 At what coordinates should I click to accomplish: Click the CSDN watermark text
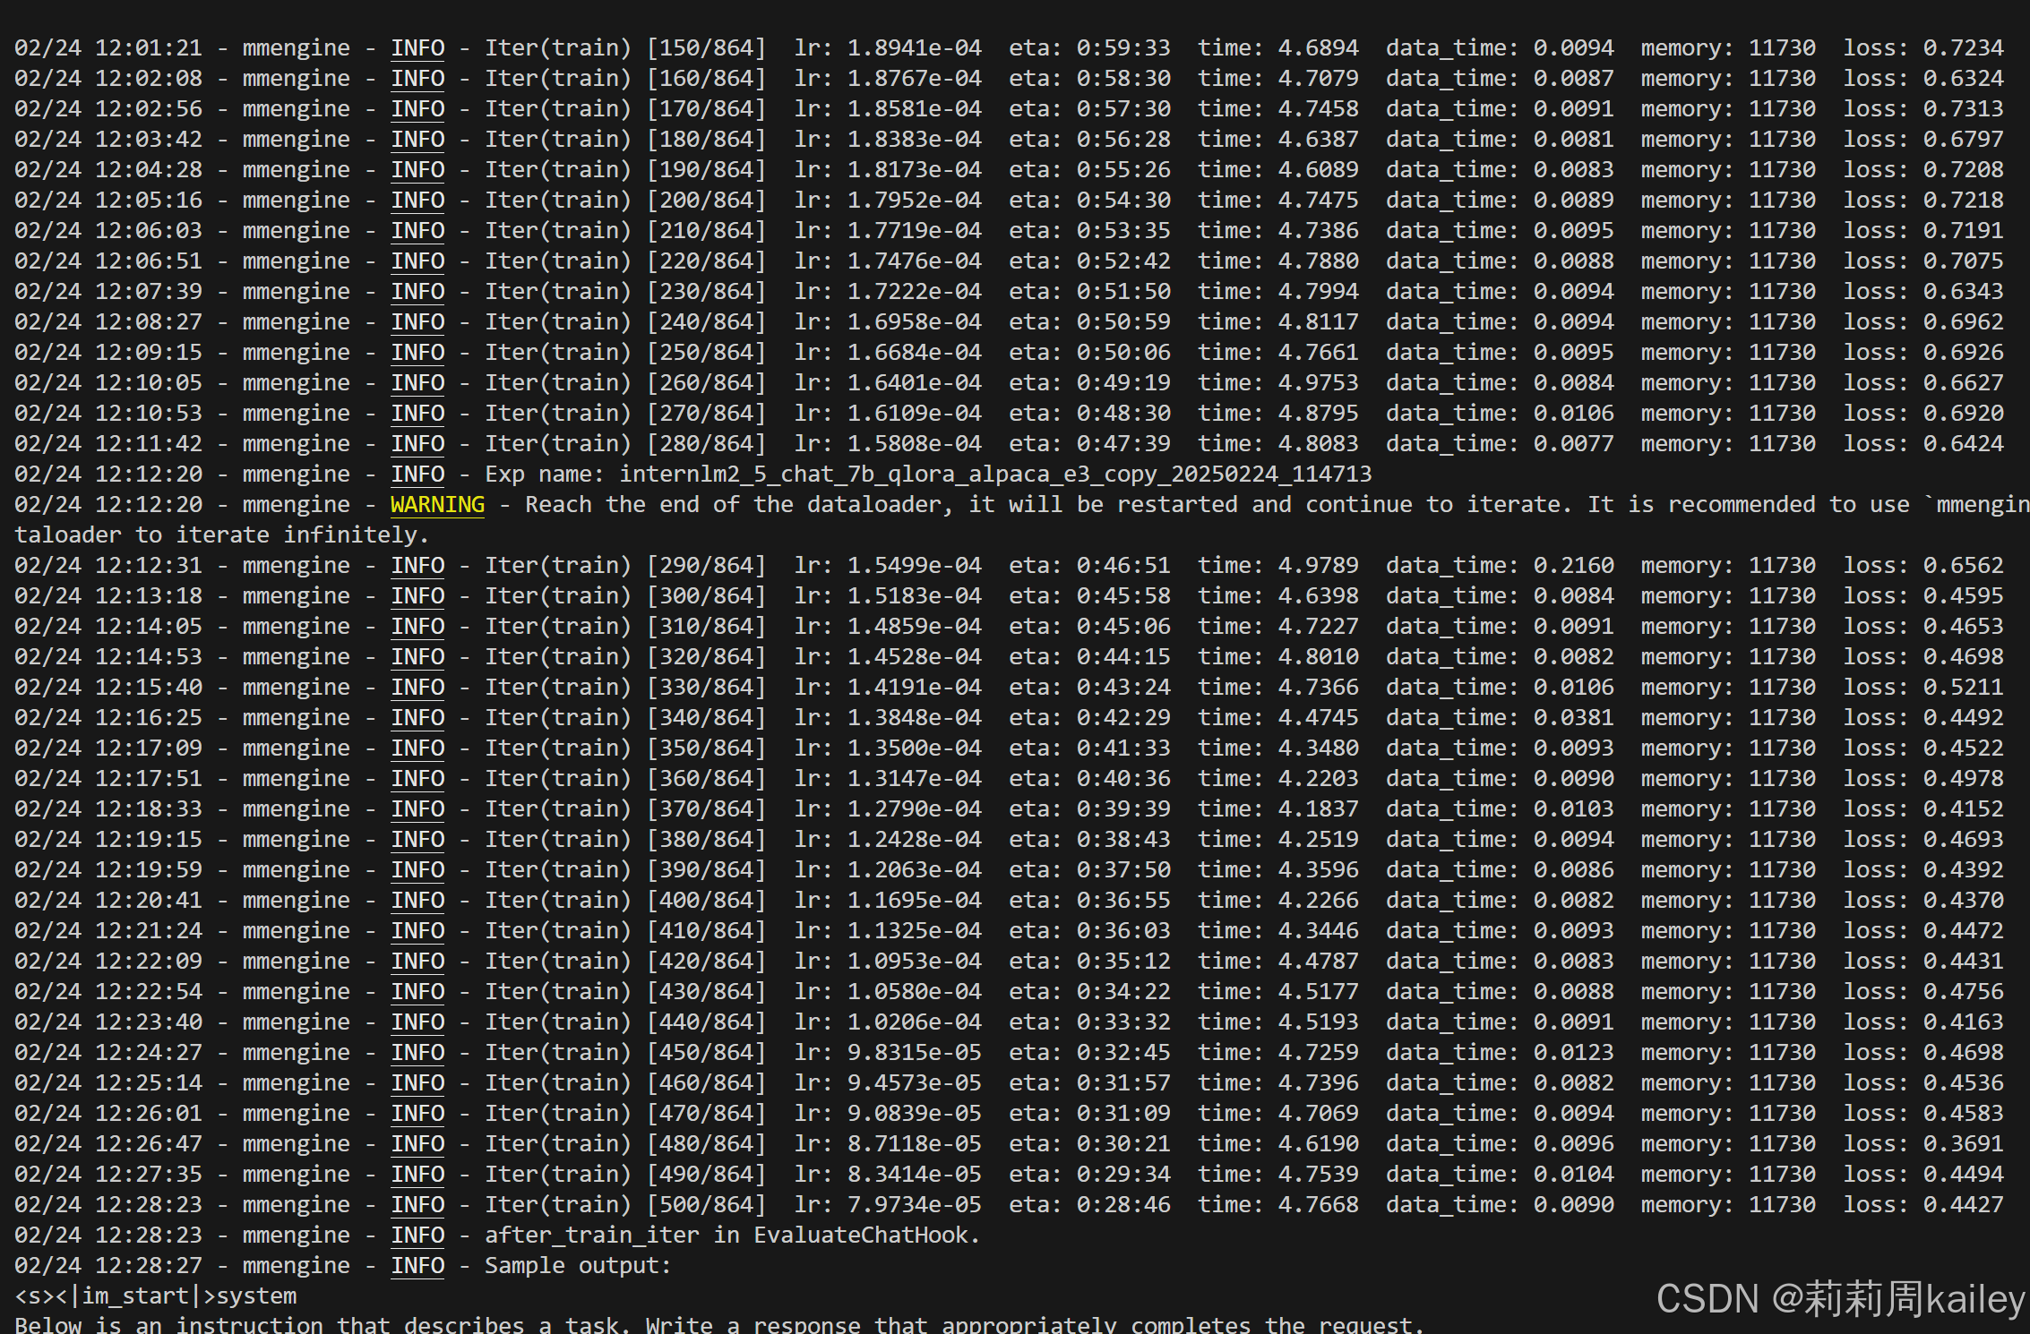1839,1298
